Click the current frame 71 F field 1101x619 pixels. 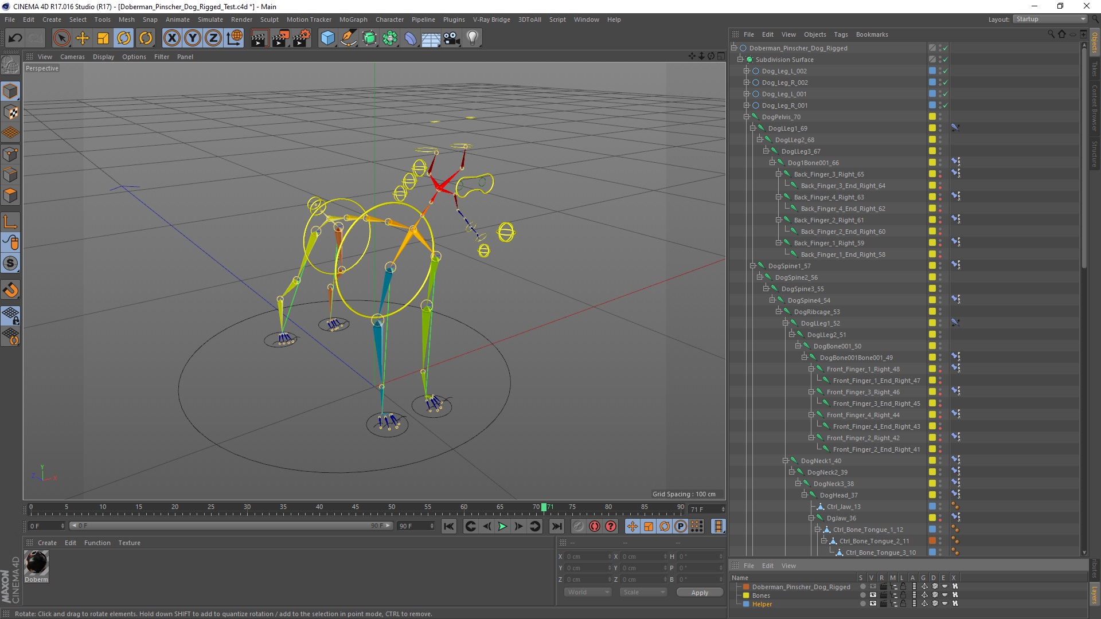click(x=707, y=509)
